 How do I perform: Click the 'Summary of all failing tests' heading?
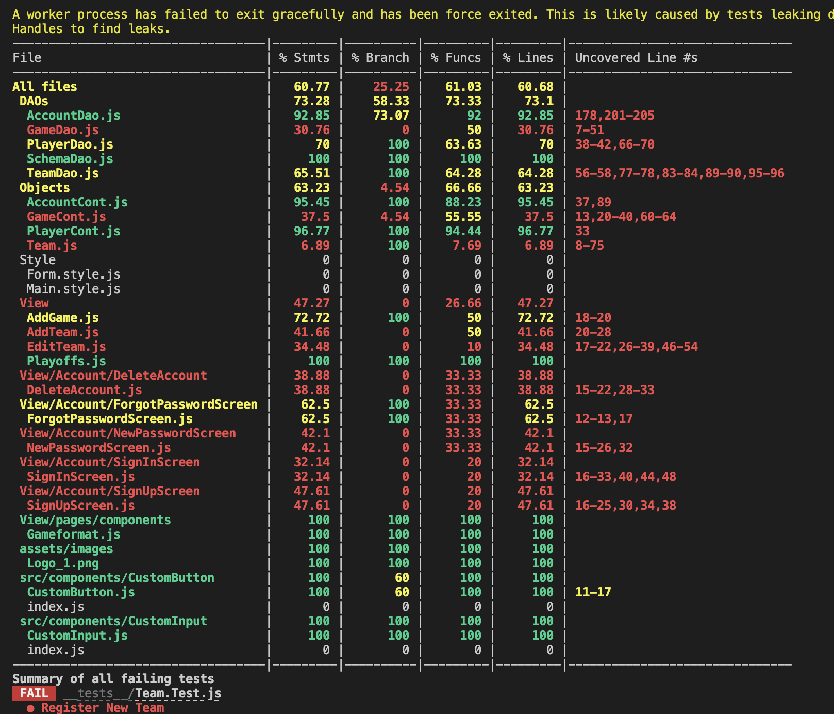[113, 679]
